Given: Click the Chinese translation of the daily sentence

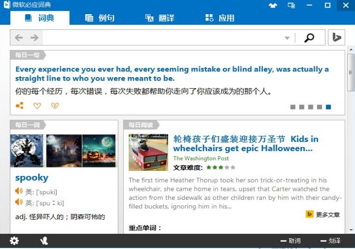Looking at the screenshot, I should pyautogui.click(x=143, y=91).
